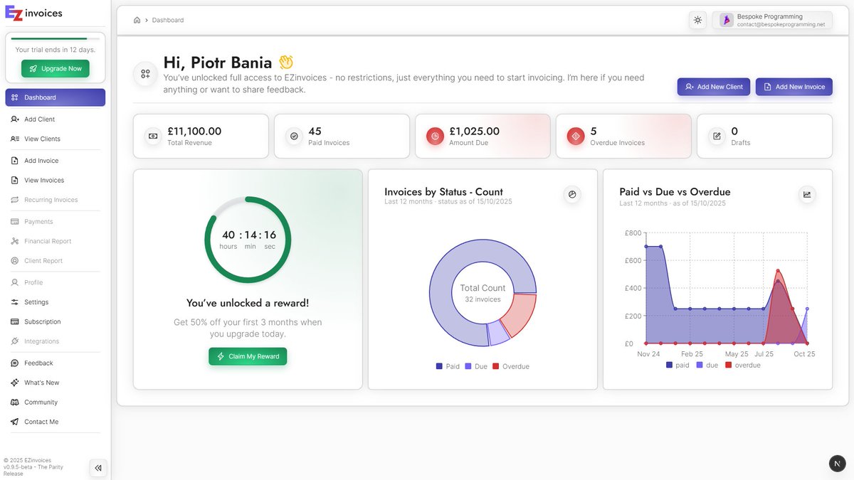Click the Upgrade Now button
This screenshot has width=854, height=480.
click(x=56, y=68)
